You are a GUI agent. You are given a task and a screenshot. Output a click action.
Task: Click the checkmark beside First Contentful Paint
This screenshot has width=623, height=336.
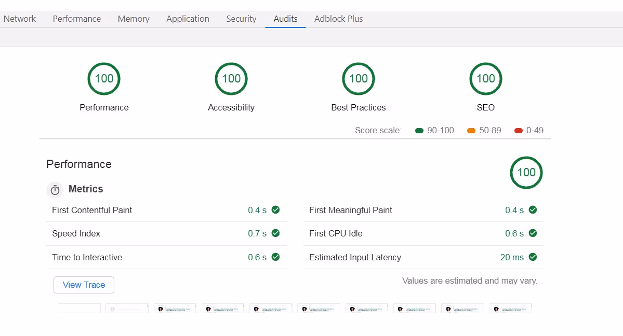pos(275,209)
